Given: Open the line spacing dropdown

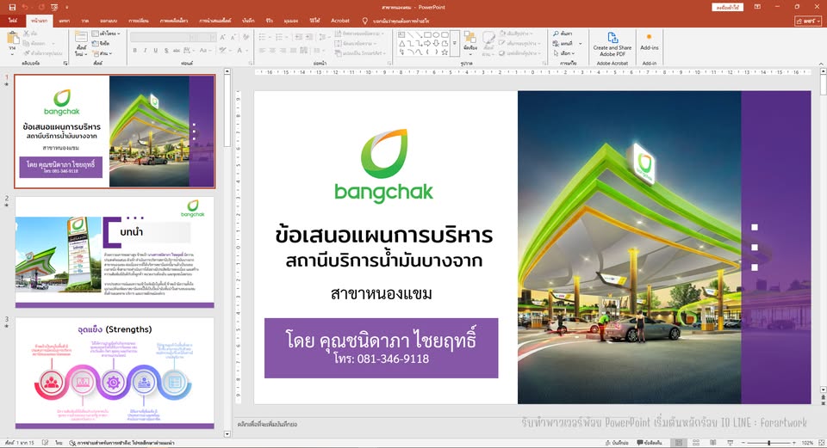Looking at the screenshot, I should pyautogui.click(x=324, y=37).
